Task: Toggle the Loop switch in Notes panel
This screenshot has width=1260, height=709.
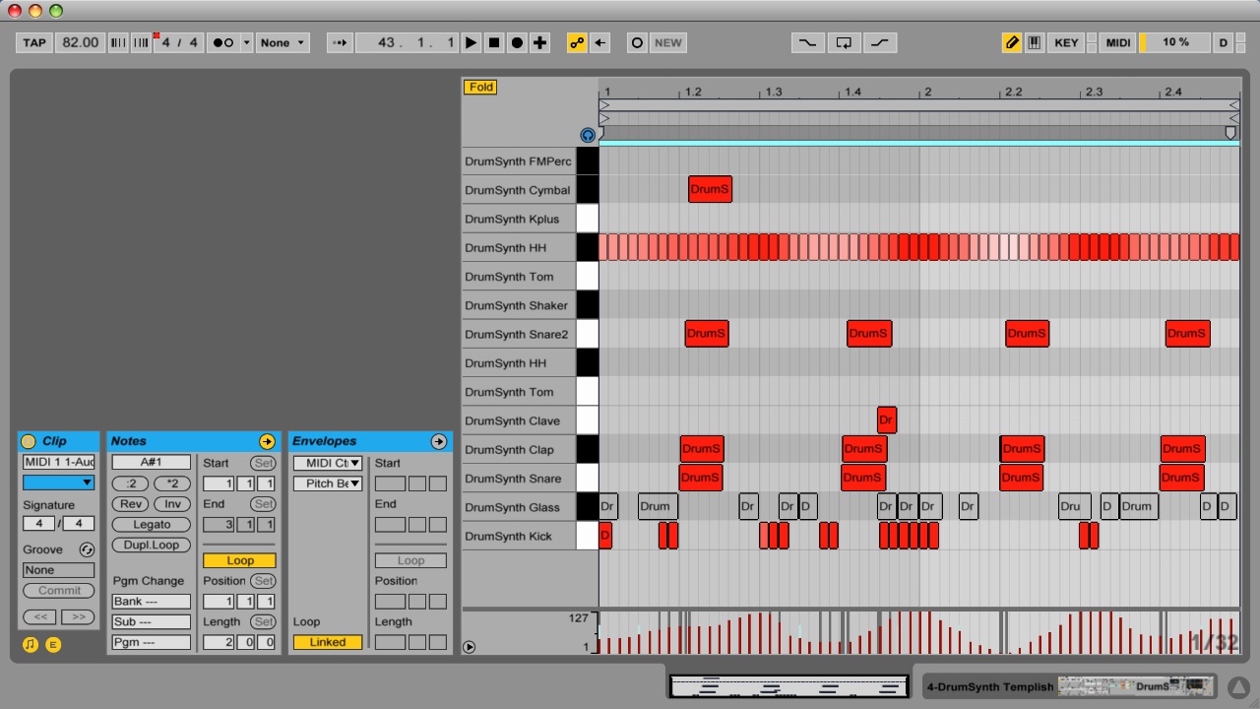Action: (x=240, y=560)
